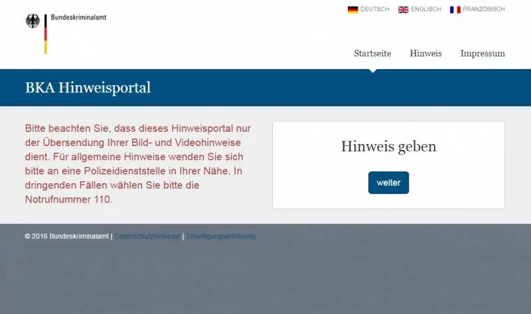Switch language to DEUTSCH

pyautogui.click(x=374, y=9)
